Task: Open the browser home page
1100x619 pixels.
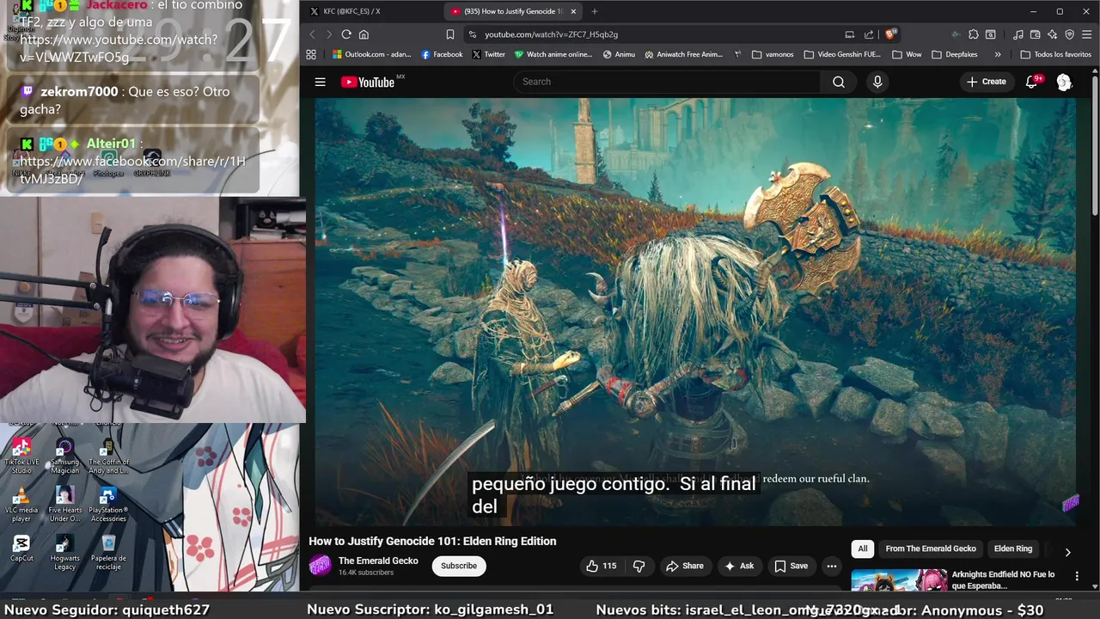Action: (364, 34)
